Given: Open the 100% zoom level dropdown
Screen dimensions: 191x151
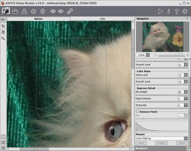Looking at the screenshot, I should tap(148, 55).
